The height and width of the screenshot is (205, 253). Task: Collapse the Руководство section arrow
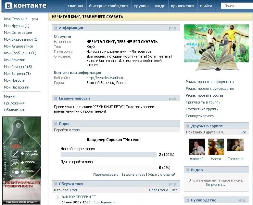click(x=188, y=200)
